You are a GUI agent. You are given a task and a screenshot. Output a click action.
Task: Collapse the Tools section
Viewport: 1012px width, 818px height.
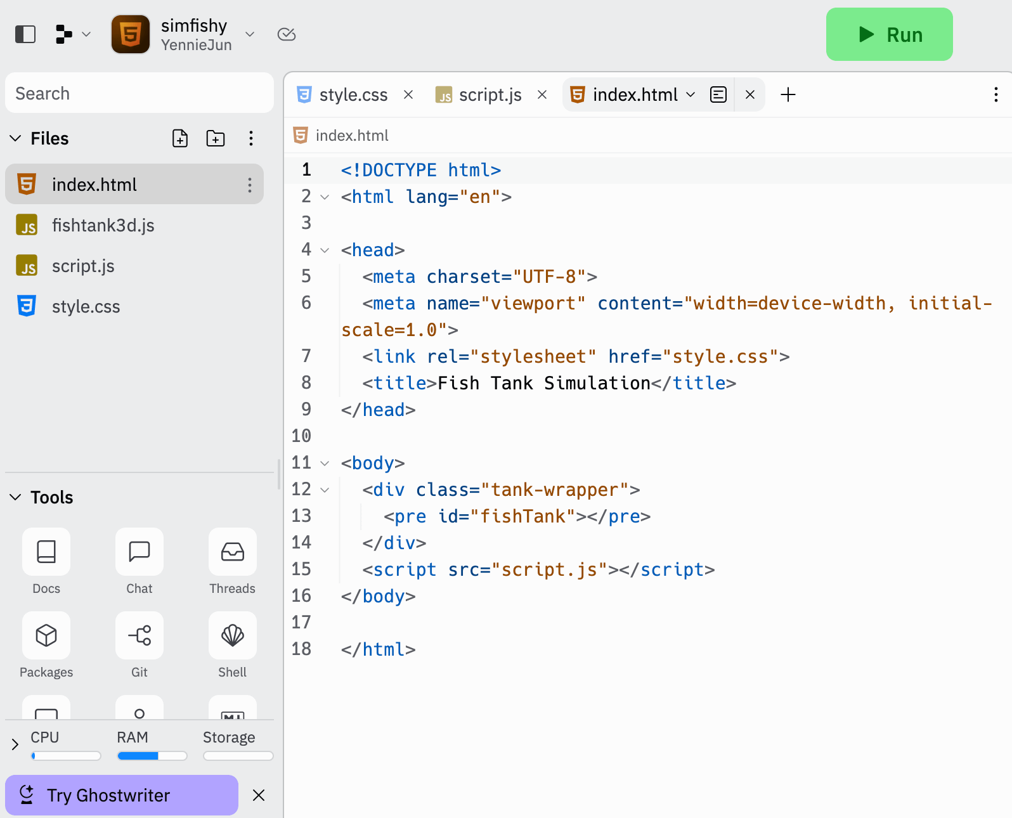pos(16,497)
